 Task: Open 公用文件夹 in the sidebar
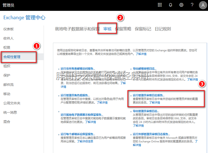(12, 103)
